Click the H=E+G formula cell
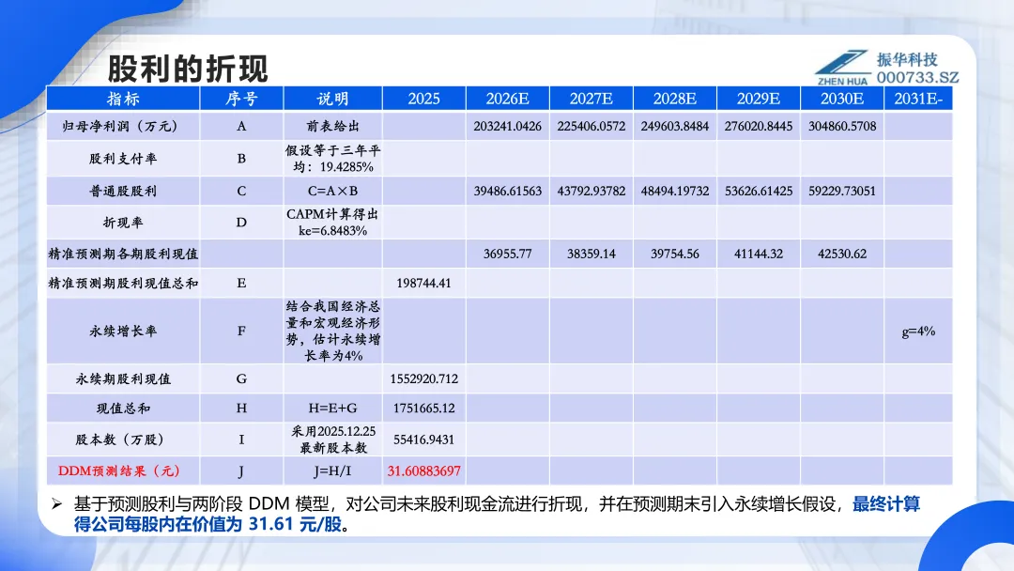Screen dimensions: 1014x571 (x=332, y=408)
